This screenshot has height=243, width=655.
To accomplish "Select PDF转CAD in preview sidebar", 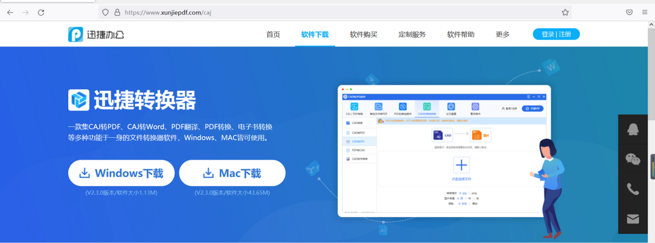I will pyautogui.click(x=359, y=150).
